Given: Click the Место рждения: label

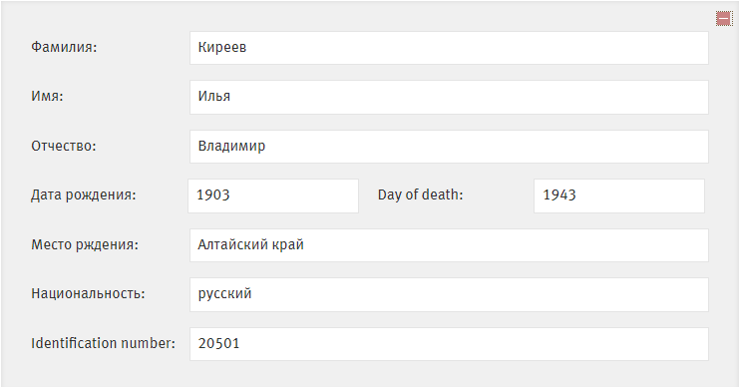Looking at the screenshot, I should pyautogui.click(x=85, y=244).
